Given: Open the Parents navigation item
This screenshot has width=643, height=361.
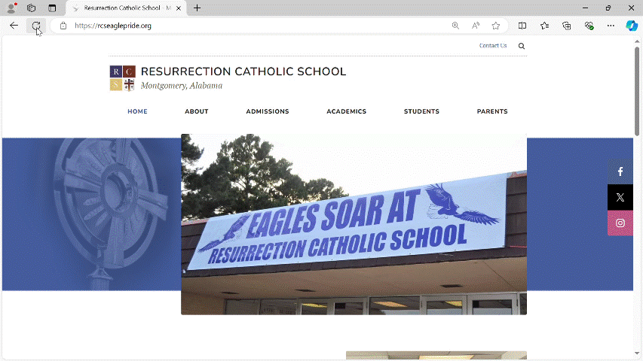Looking at the screenshot, I should tap(492, 111).
